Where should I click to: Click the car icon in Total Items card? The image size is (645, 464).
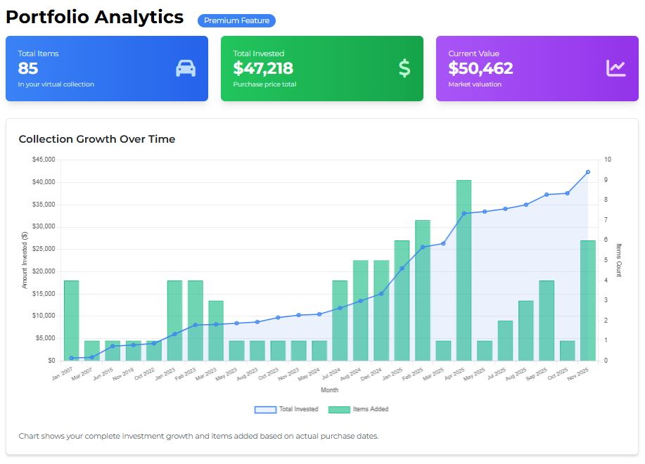tap(186, 68)
